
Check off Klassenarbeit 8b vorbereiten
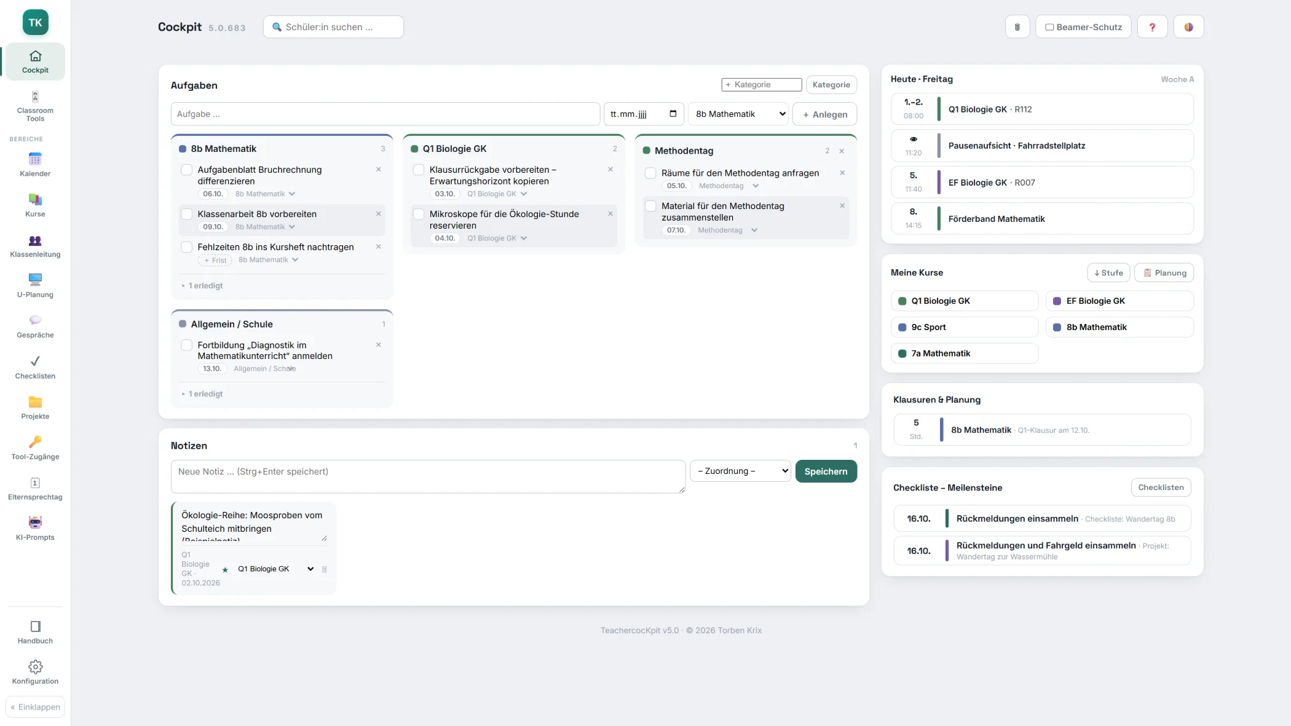click(x=187, y=214)
